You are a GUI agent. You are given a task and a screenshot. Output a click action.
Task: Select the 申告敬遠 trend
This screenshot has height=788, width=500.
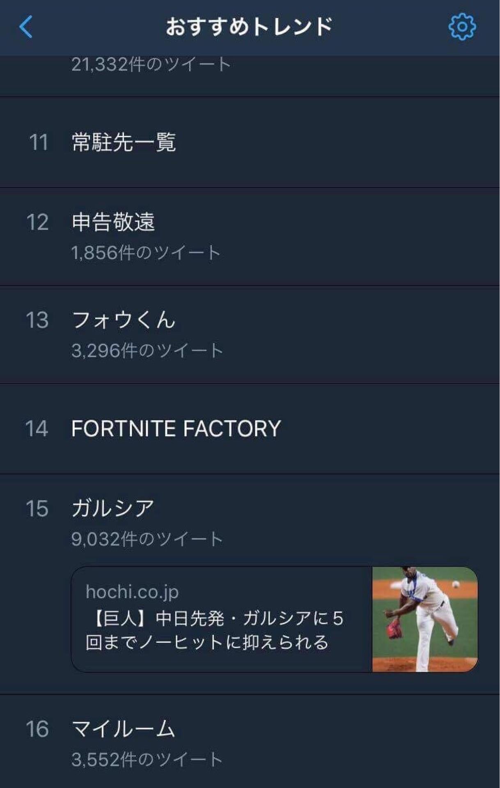click(x=113, y=222)
